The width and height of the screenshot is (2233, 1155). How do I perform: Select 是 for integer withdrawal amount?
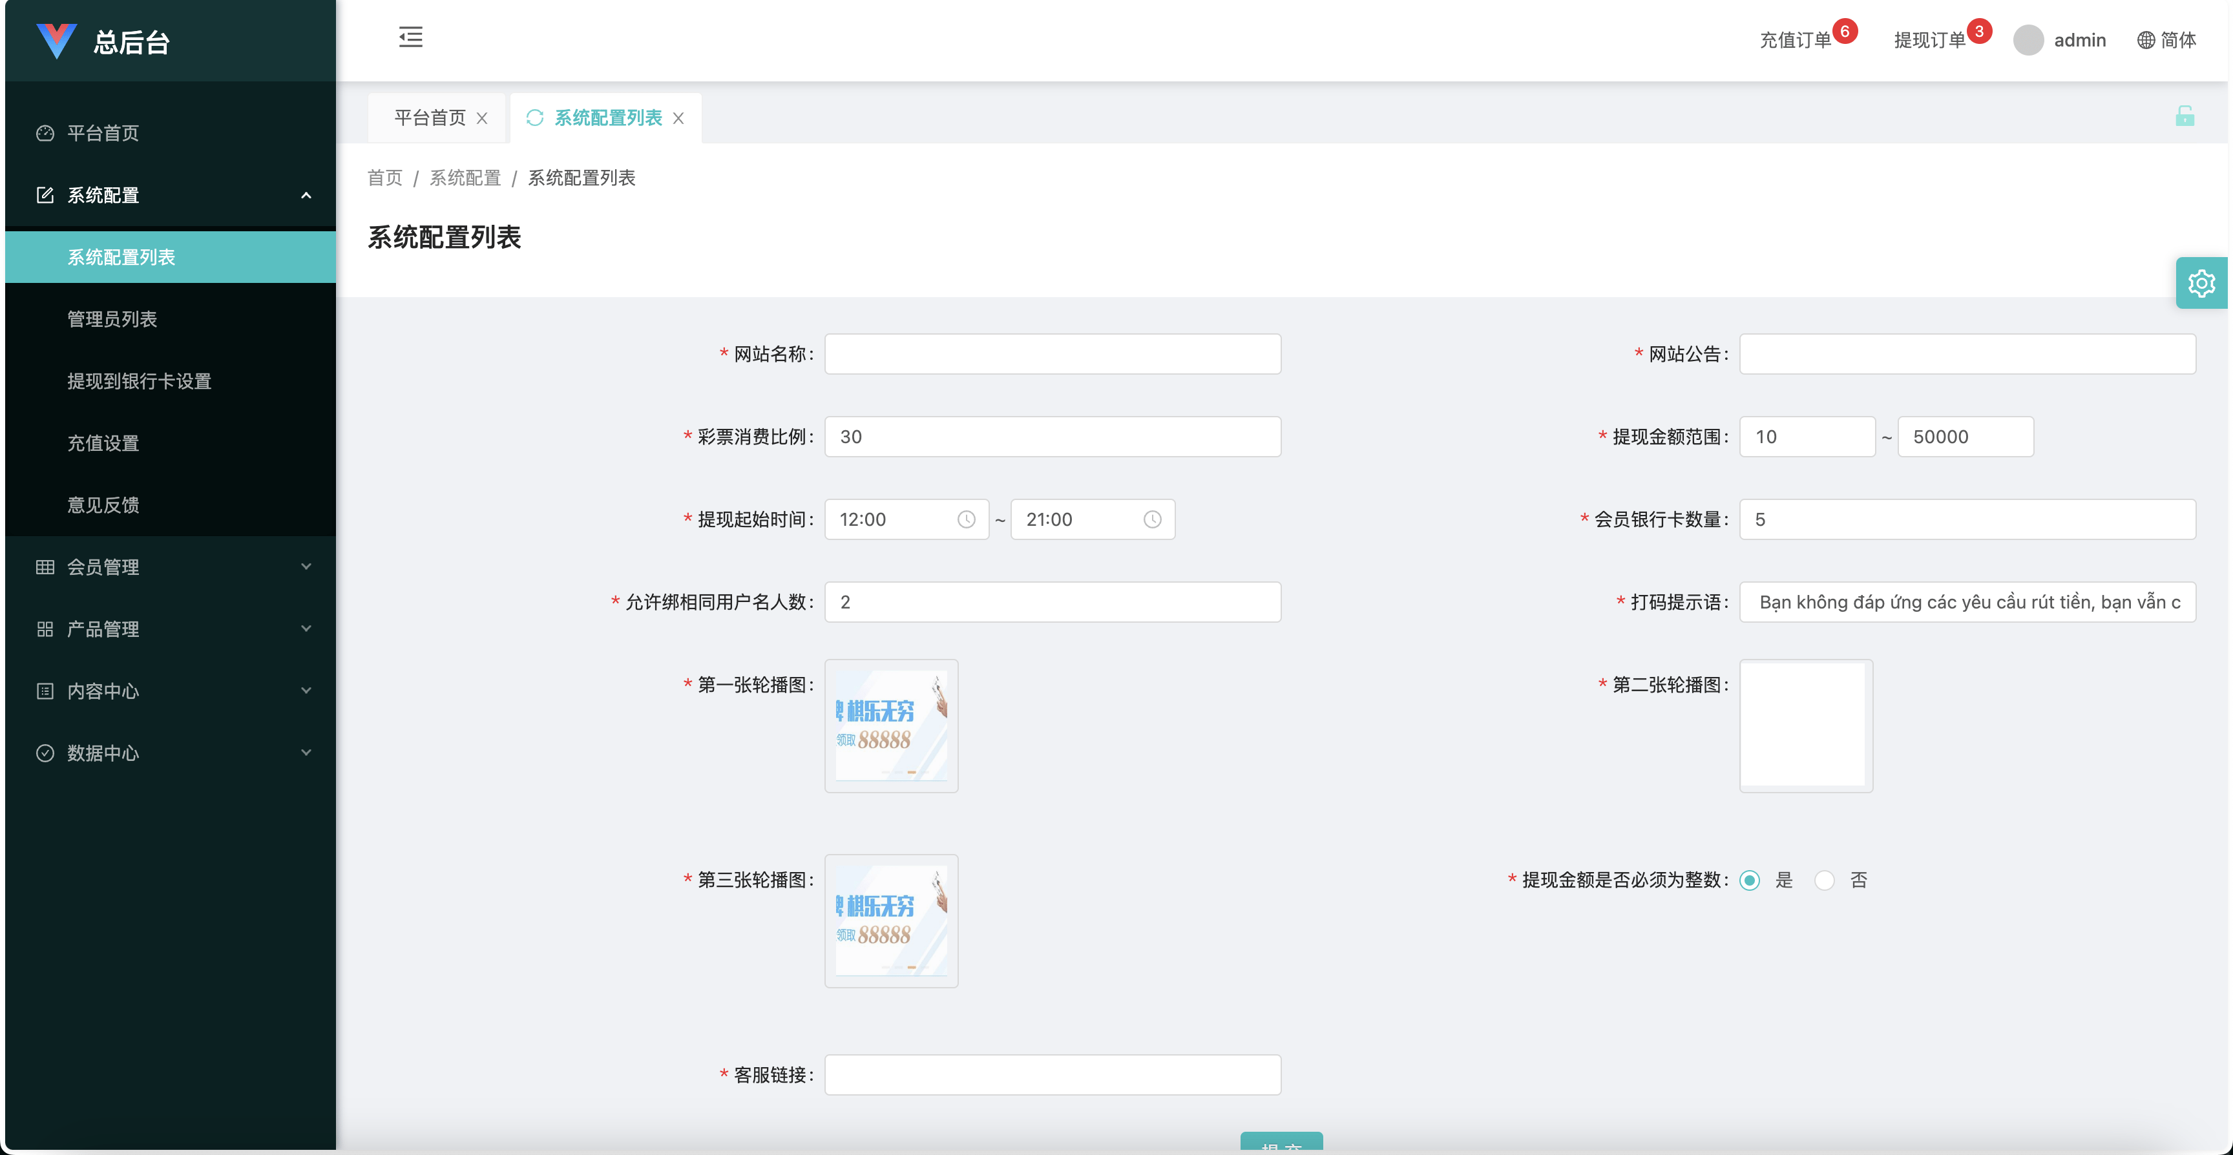pos(1750,879)
